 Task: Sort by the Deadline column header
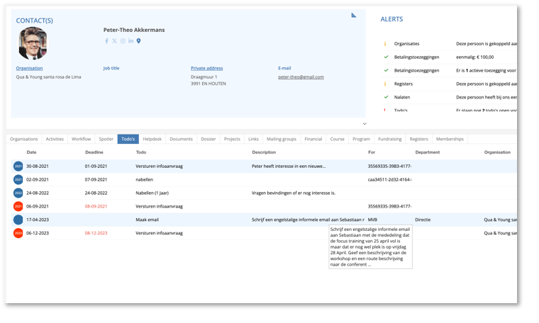(x=94, y=152)
